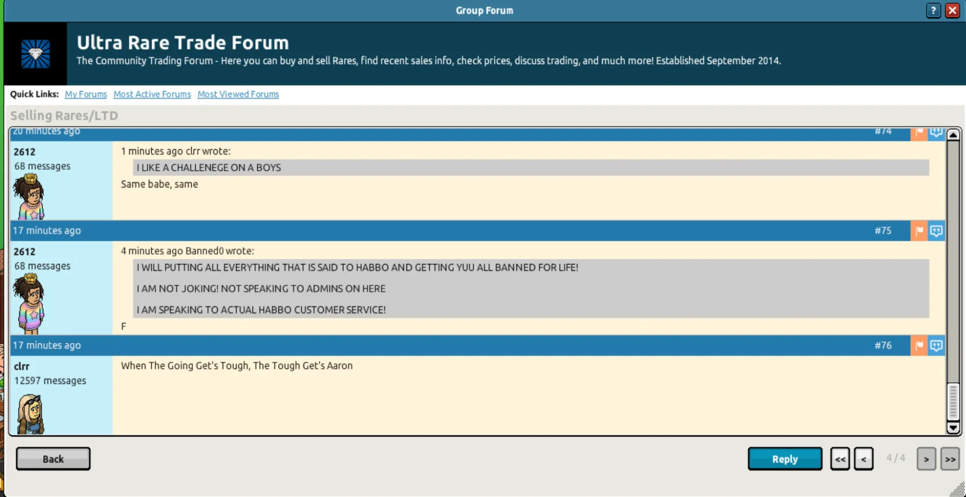Image resolution: width=966 pixels, height=497 pixels.
Task: Click the scrollbar down arrow
Action: pyautogui.click(x=953, y=428)
